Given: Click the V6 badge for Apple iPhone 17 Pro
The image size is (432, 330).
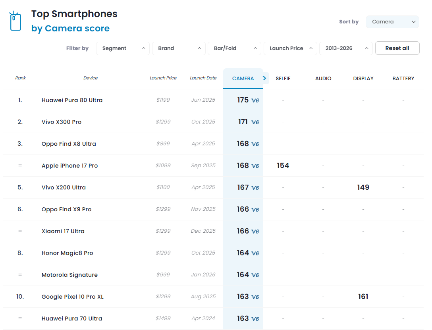Looking at the screenshot, I should click(x=255, y=166).
